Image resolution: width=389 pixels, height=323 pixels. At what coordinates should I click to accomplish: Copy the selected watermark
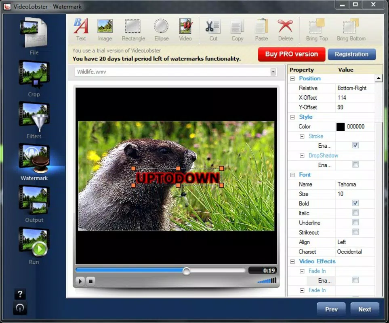238,30
